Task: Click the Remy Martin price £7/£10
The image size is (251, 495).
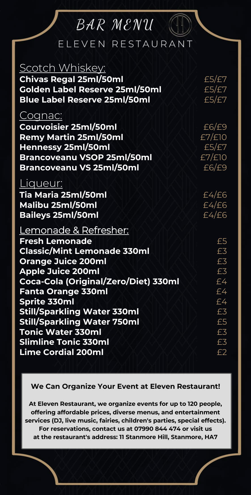Action: tap(213, 137)
